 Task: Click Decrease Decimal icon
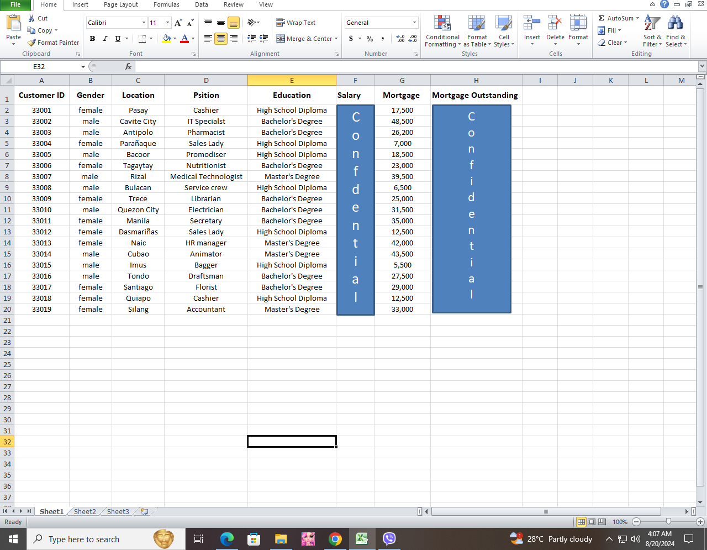[413, 39]
